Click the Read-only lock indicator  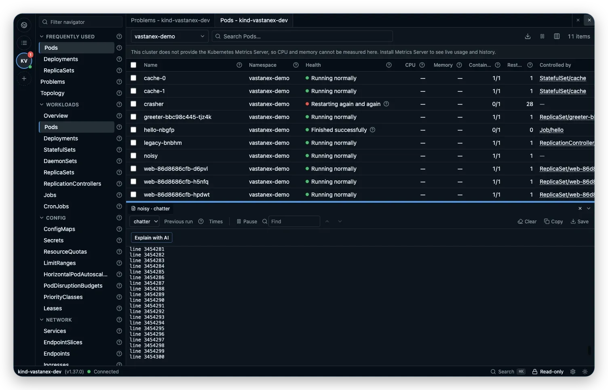[548, 372]
